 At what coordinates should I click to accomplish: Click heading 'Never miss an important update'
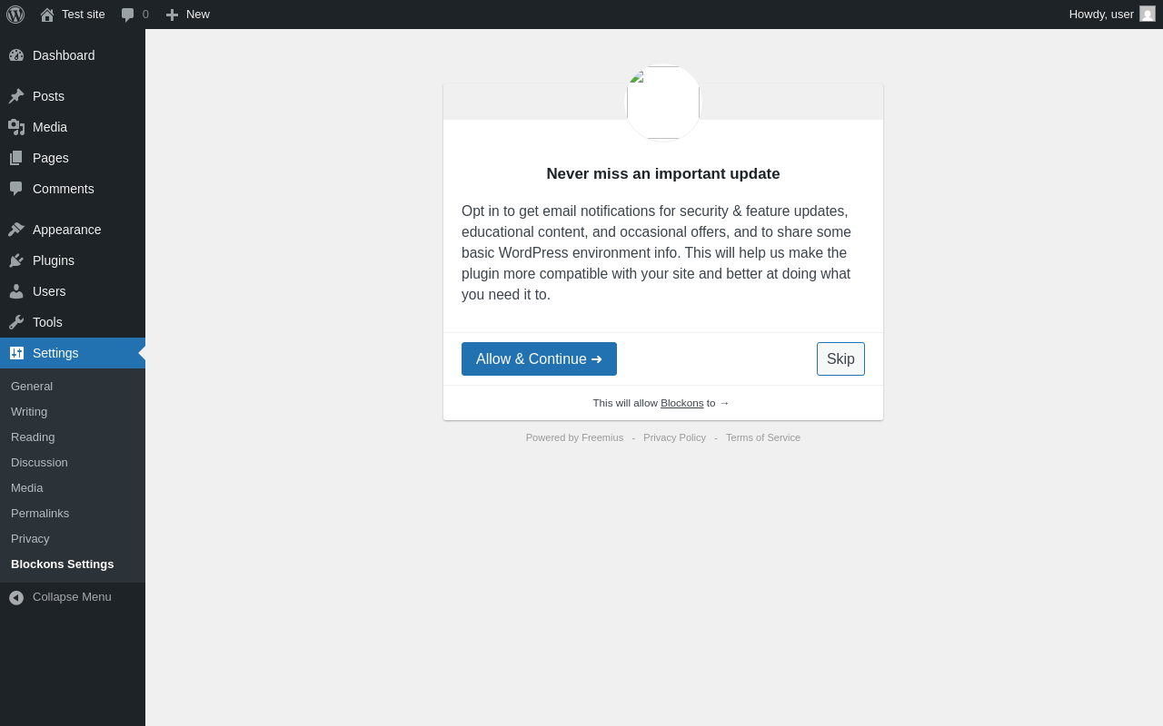pyautogui.click(x=663, y=174)
